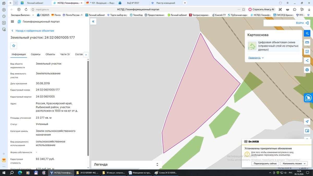Open the hamburger menu of the Геоинформационный портал
The width and height of the screenshot is (313, 176).
12,22
